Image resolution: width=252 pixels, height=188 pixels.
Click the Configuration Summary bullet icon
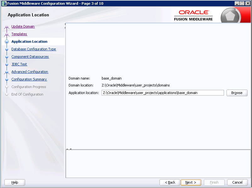point(7,80)
